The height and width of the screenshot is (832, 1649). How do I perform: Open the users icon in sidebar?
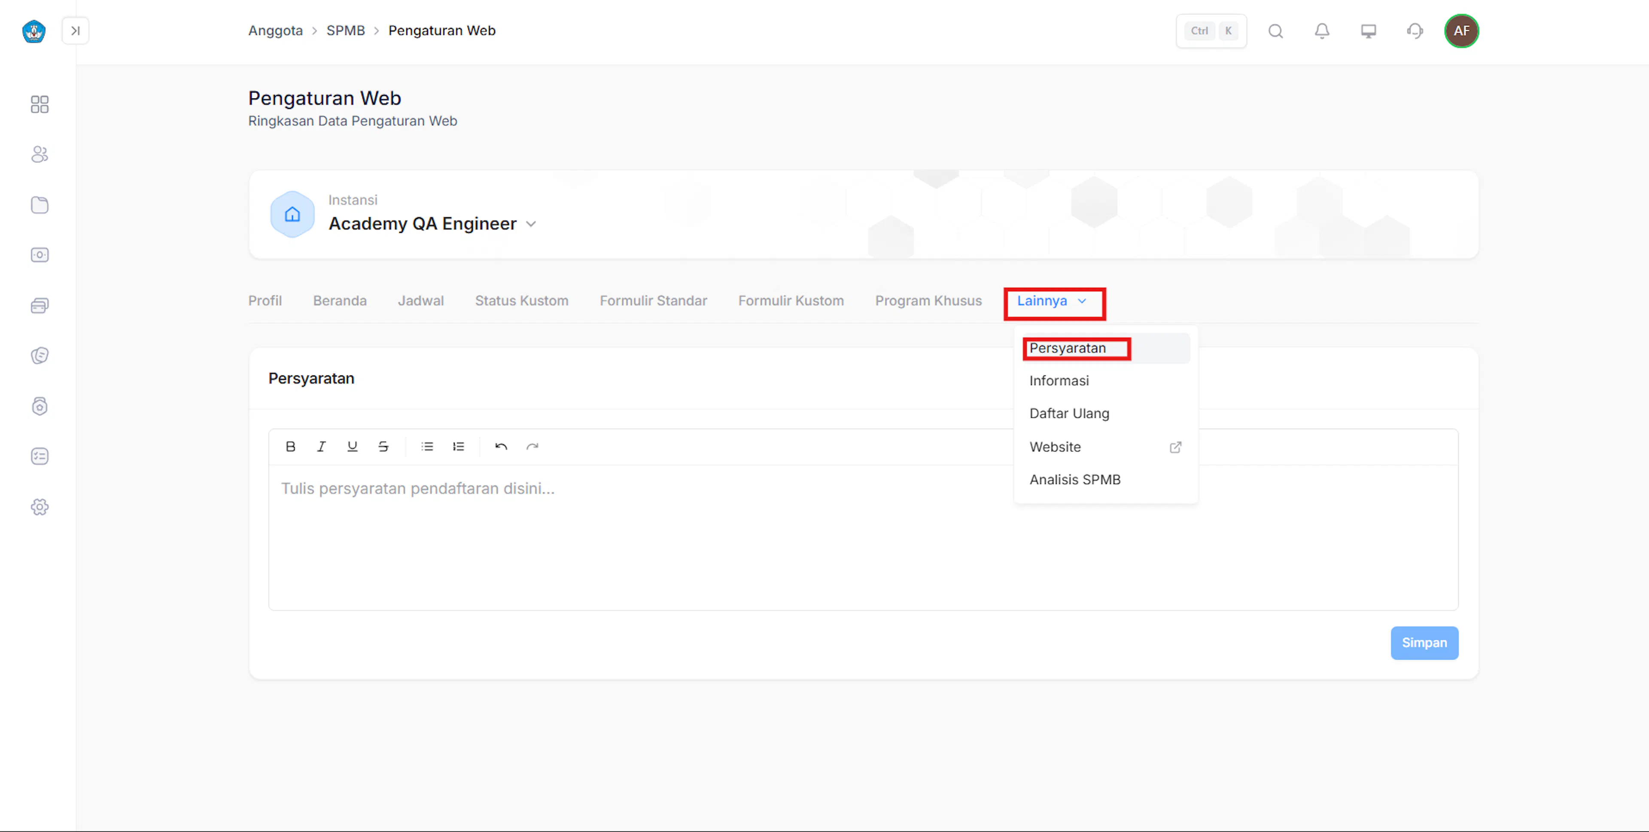pos(40,154)
